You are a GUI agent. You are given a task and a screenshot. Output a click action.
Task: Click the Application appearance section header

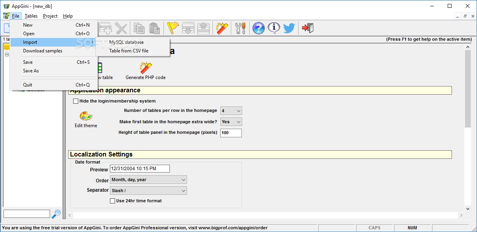260,90
